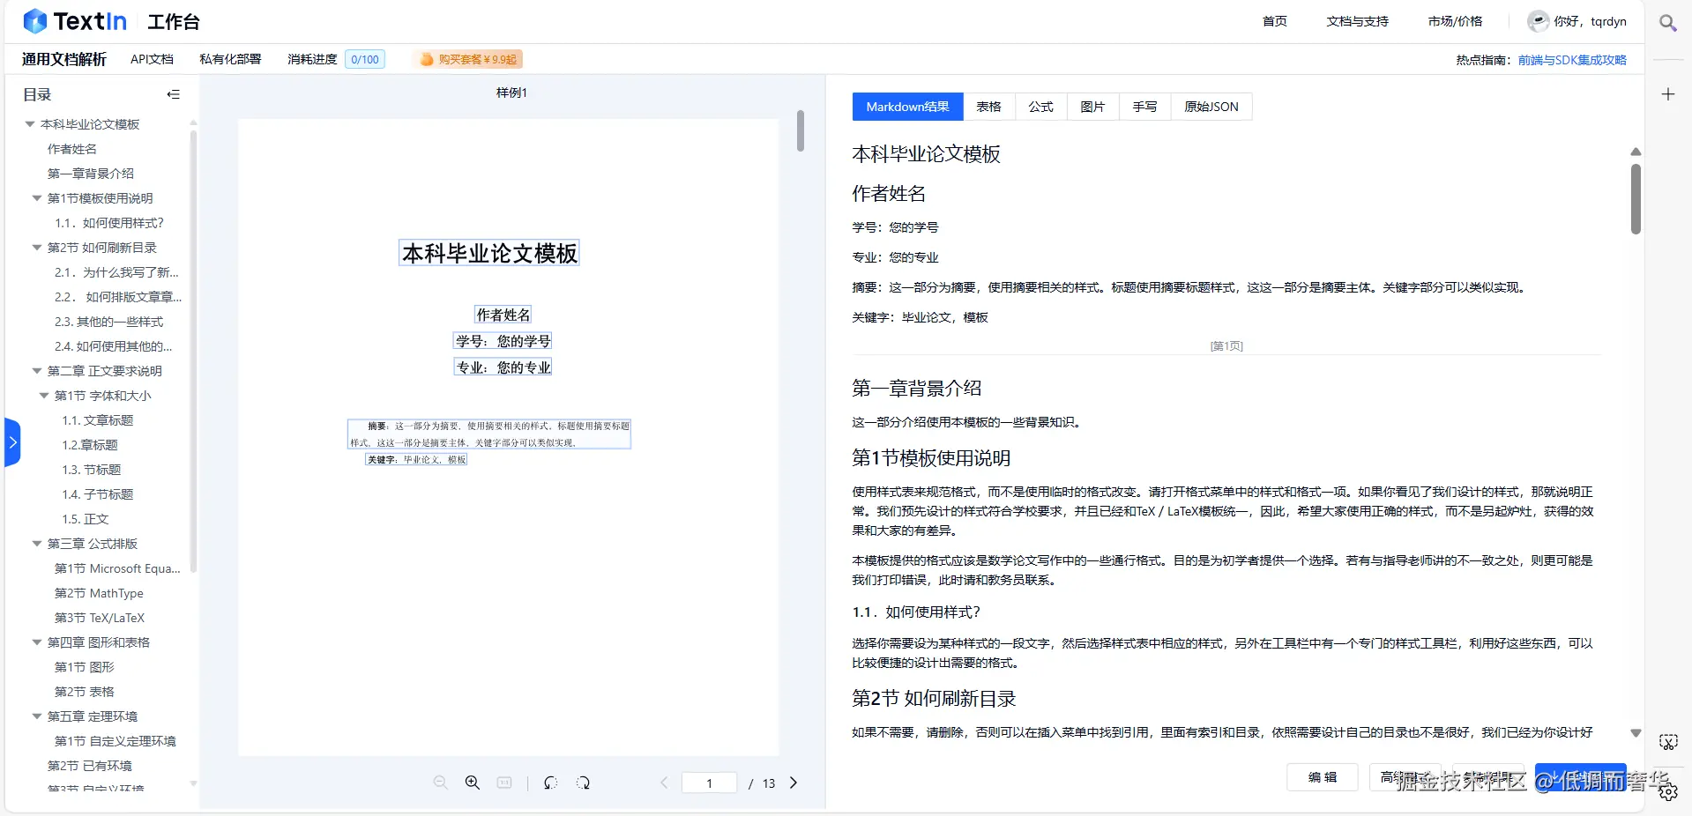
Task: Rotate the document clockwise
Action: click(583, 783)
